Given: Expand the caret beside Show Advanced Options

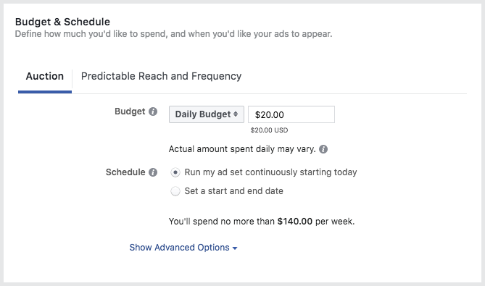Looking at the screenshot, I should [x=235, y=248].
